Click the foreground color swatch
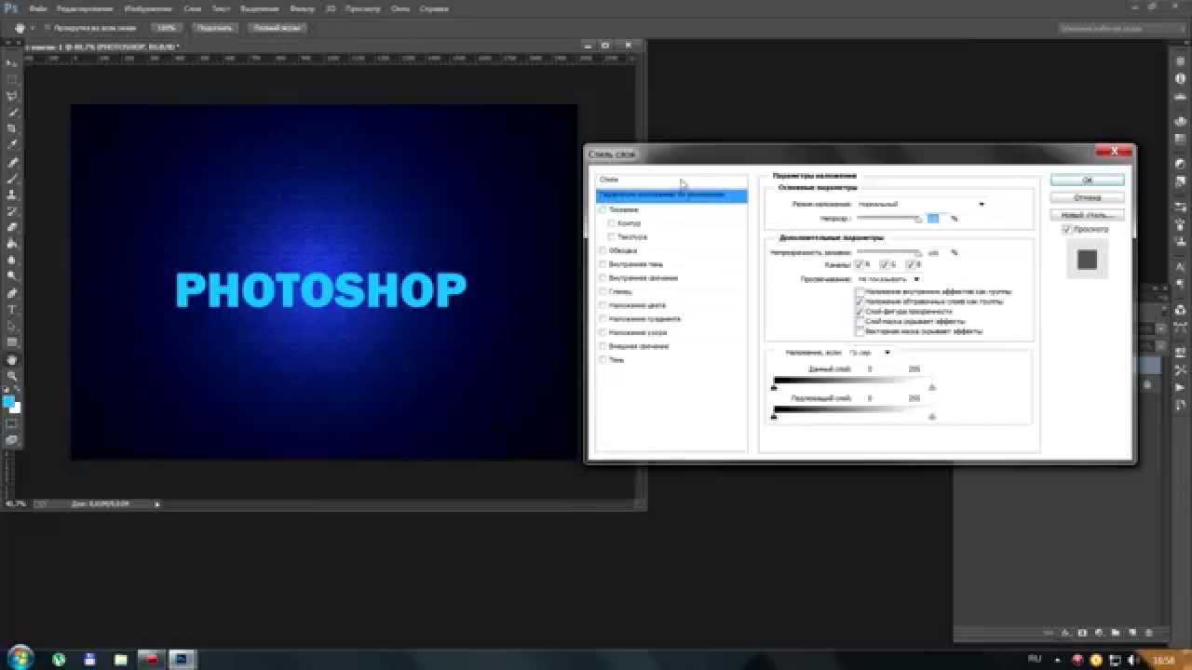Image resolution: width=1192 pixels, height=670 pixels. 8,401
